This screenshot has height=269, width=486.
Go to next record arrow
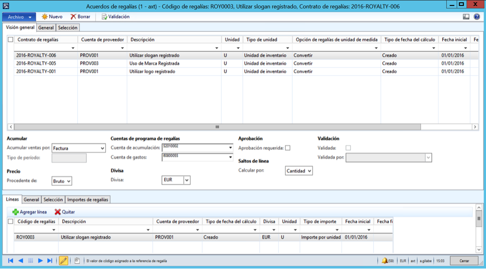(x=40, y=261)
